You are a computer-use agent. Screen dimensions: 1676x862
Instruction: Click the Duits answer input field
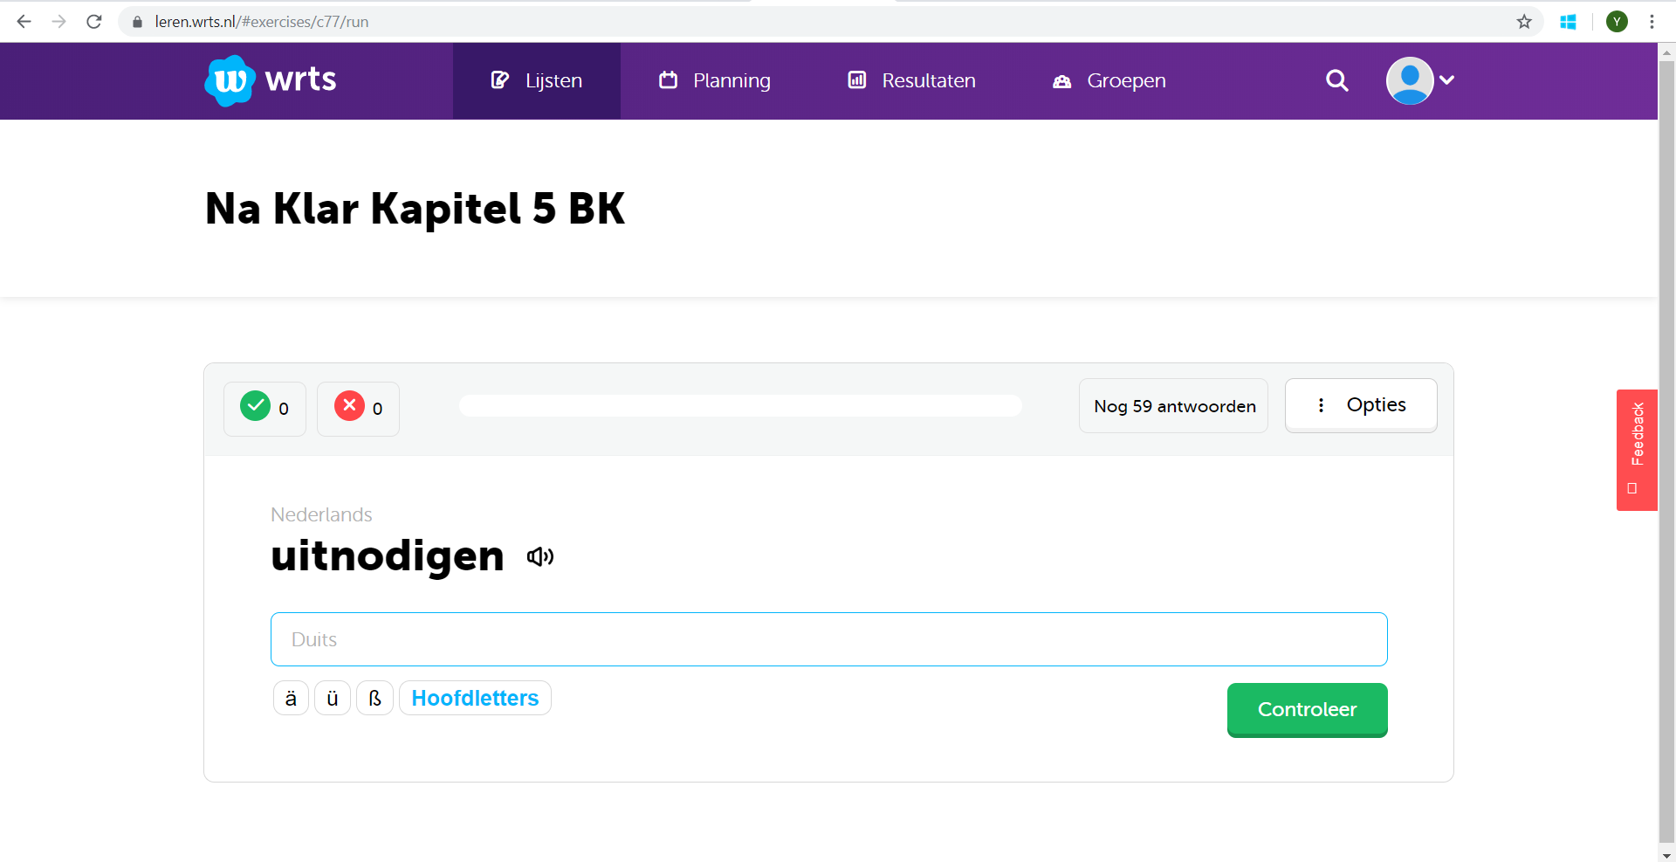(x=829, y=639)
